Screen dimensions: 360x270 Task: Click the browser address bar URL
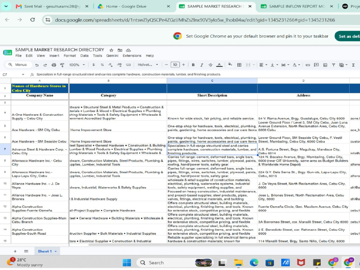[195, 20]
